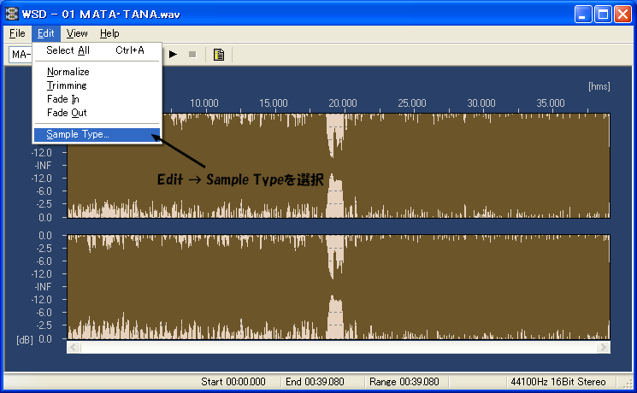Click the lower channel waveform display
This screenshot has width=637, height=393.
pyautogui.click(x=339, y=287)
